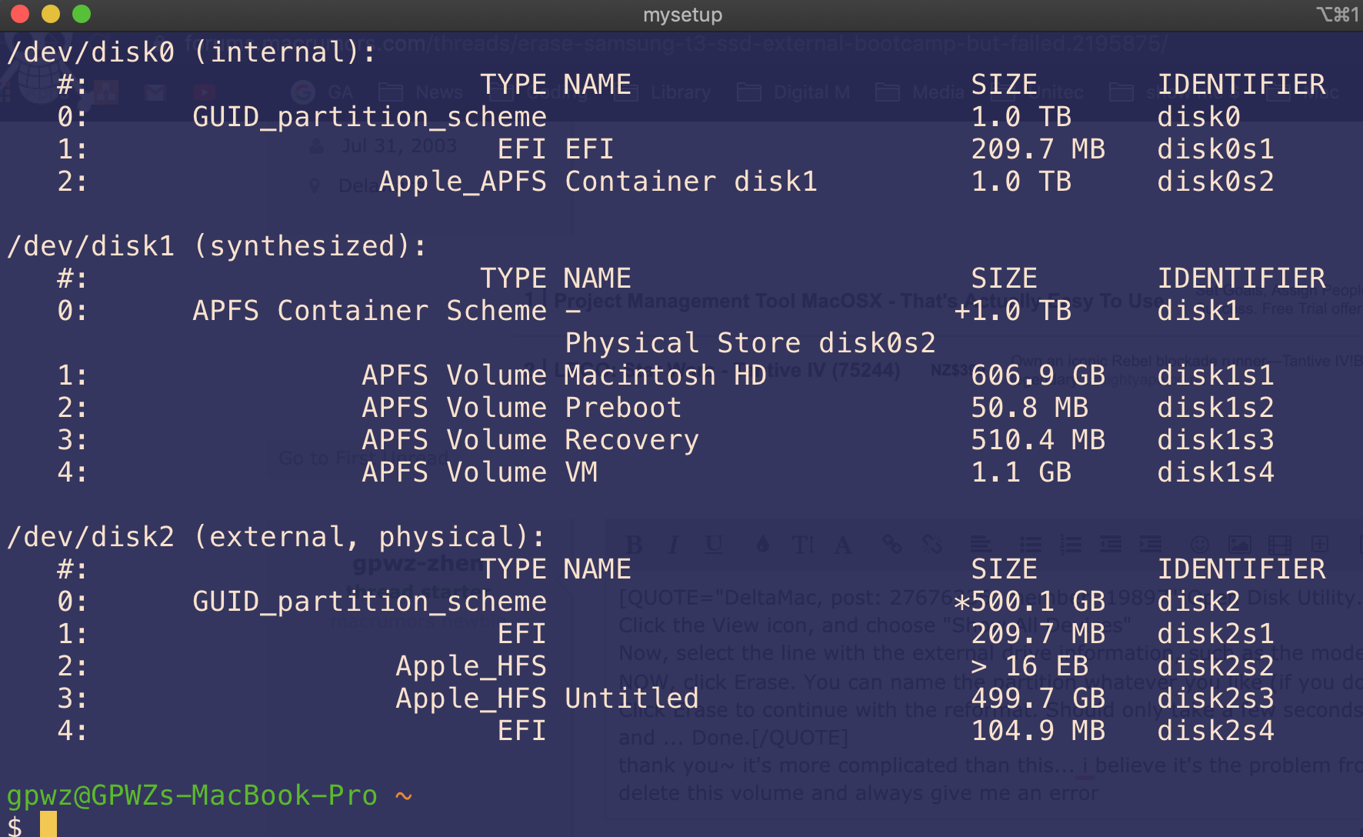Screen dimensions: 1363x837
Task: Click the text alignment icon in the background editor
Action: [x=980, y=545]
